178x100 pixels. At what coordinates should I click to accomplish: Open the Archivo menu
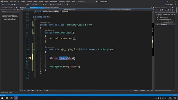[6, 1]
